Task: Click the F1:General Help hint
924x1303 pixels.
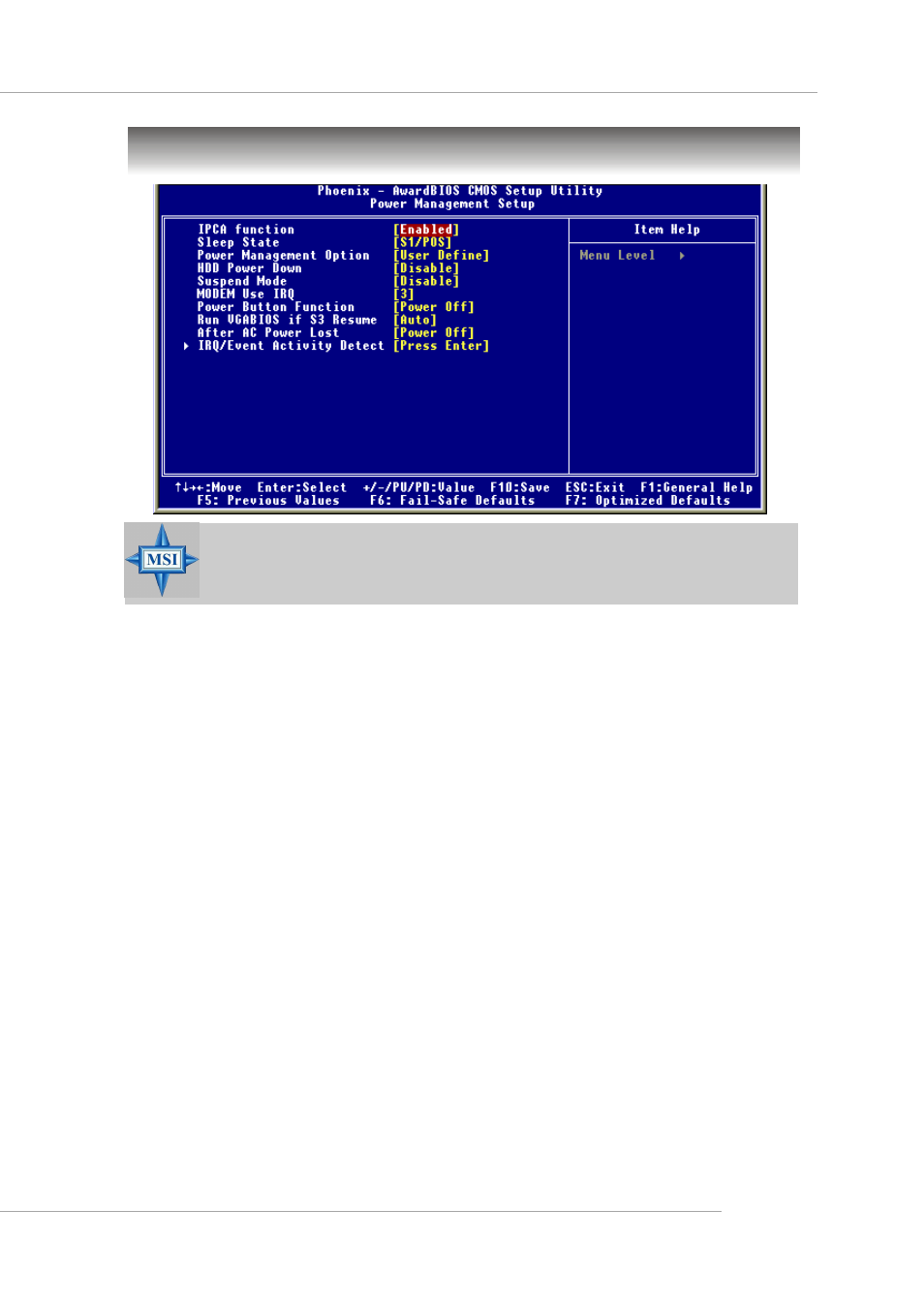Action: [x=696, y=488]
